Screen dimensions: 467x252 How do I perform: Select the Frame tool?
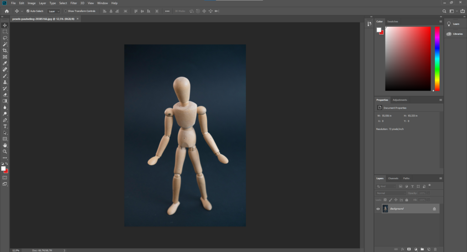(x=5, y=57)
